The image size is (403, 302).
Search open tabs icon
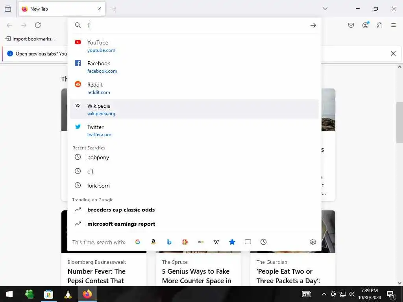(x=248, y=242)
